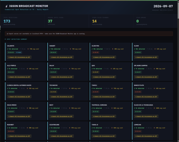The image size is (179, 142).
Task: Export all TUKELI occurrences as ZIP
Action: [x=104, y=97]
